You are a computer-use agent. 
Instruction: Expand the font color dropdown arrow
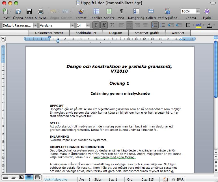214,25
